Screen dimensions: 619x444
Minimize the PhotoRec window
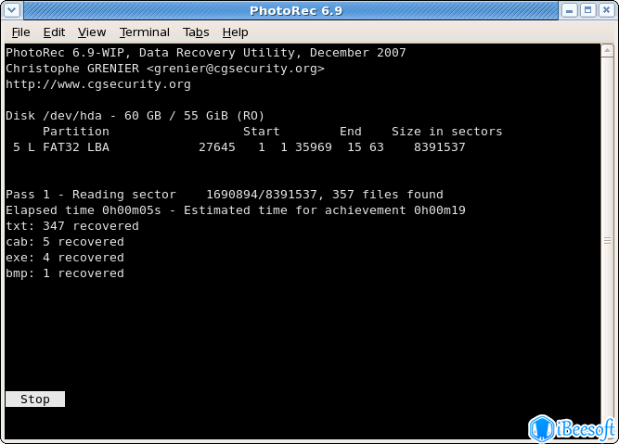[x=569, y=10]
